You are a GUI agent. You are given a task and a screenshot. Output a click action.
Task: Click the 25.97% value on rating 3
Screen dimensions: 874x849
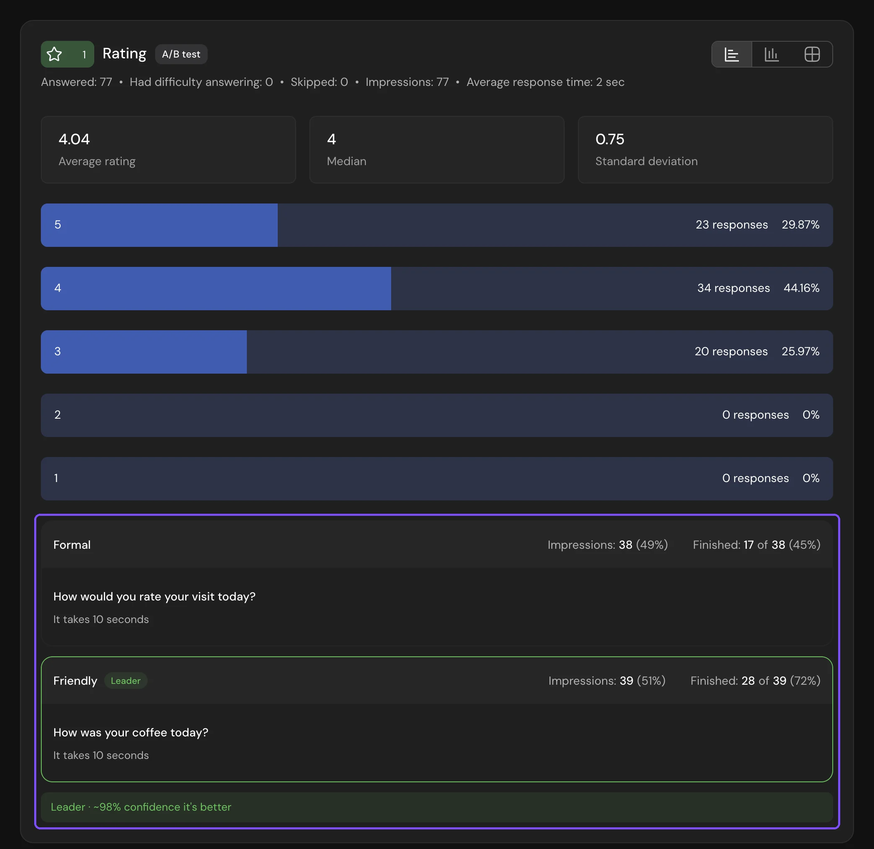(x=801, y=352)
